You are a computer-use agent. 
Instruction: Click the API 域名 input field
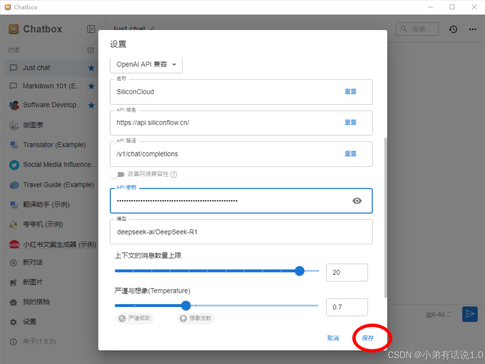tap(241, 123)
